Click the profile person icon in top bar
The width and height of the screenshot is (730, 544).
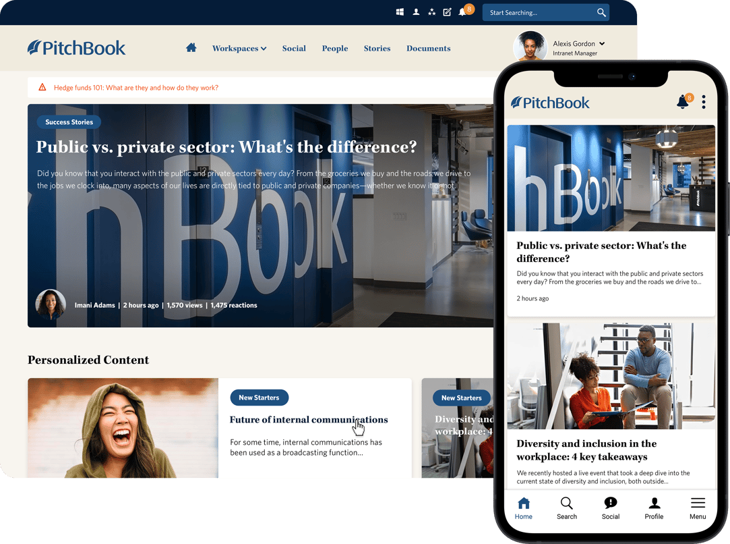[x=416, y=12]
